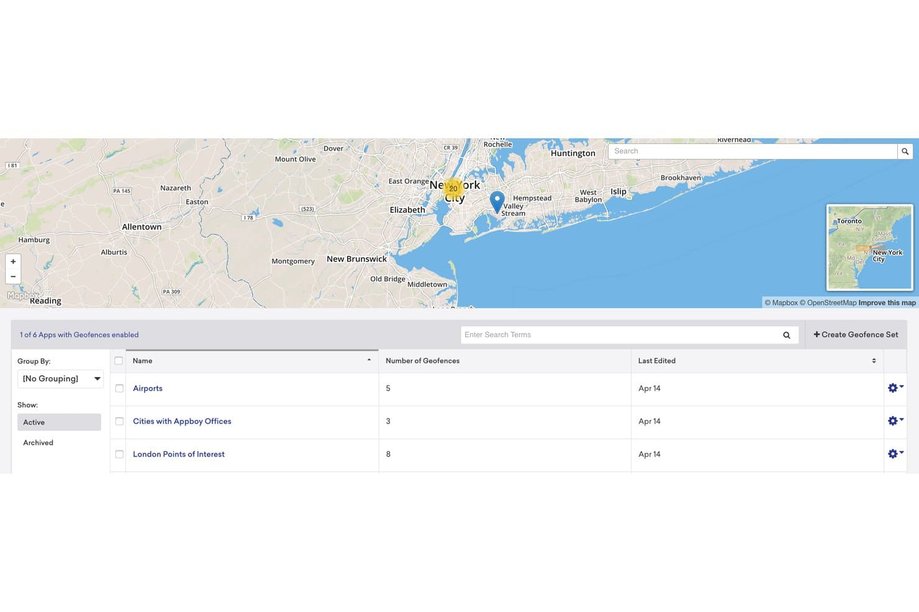Click the geofence list search magnifier

tap(787, 335)
